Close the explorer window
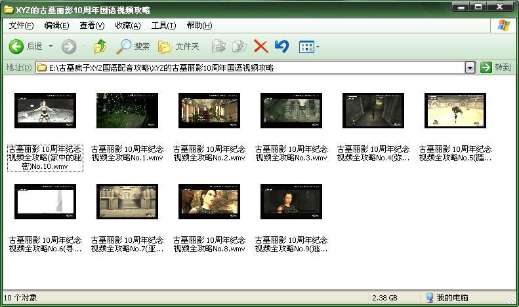 (500, 7)
